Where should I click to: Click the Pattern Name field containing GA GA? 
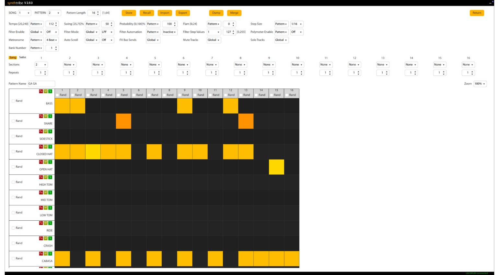point(41,83)
